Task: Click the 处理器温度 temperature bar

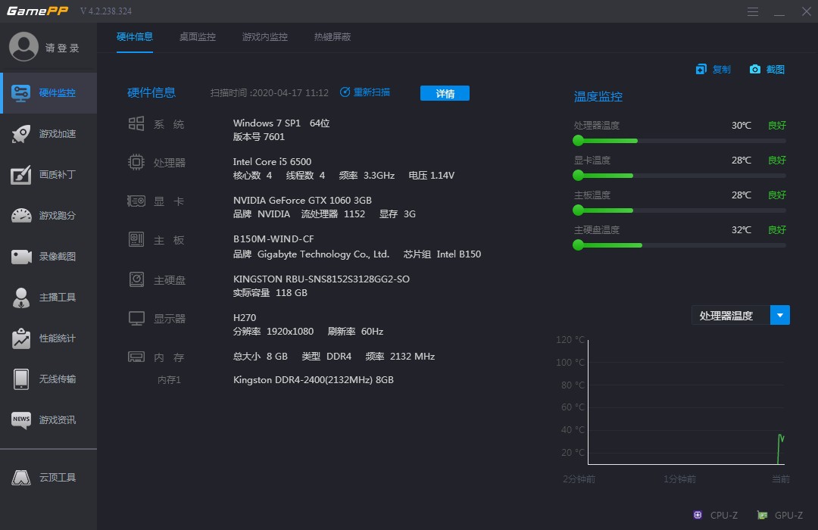Action: [x=679, y=141]
